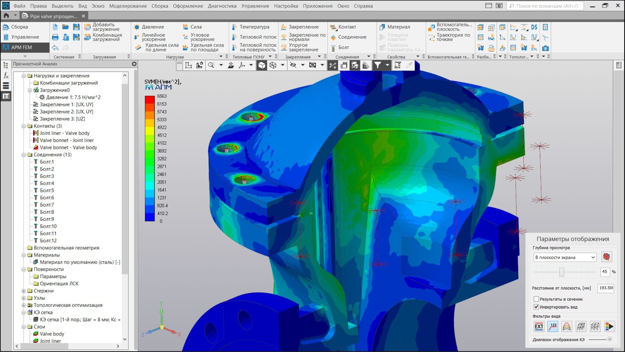The height and width of the screenshot is (352, 625).
Task: Click the fx variables icon in left sidebar
Action: (x=6, y=75)
